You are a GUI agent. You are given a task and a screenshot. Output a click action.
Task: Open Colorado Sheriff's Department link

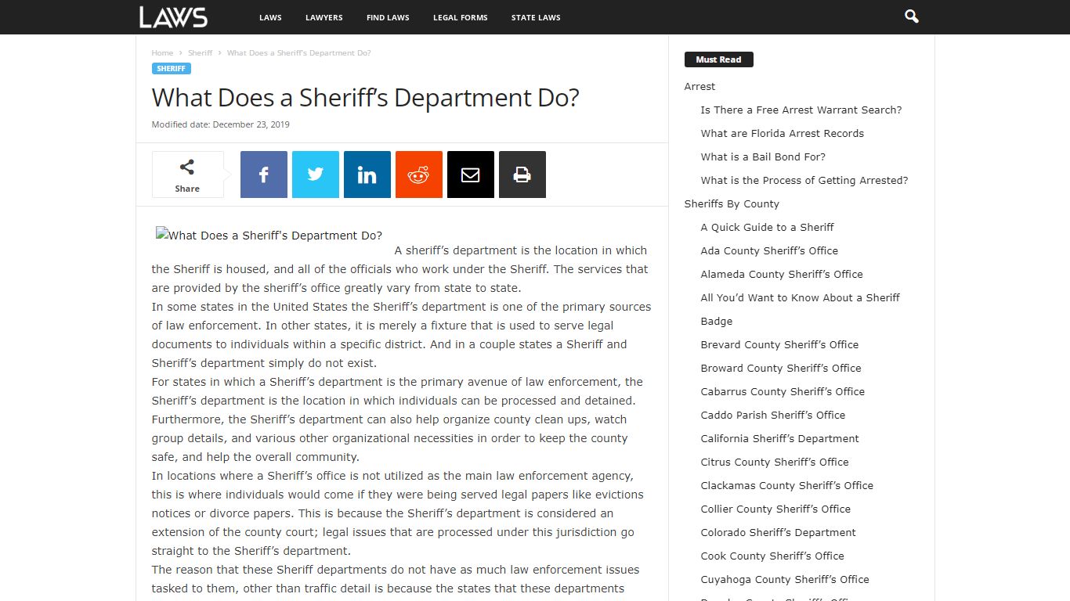tap(779, 533)
